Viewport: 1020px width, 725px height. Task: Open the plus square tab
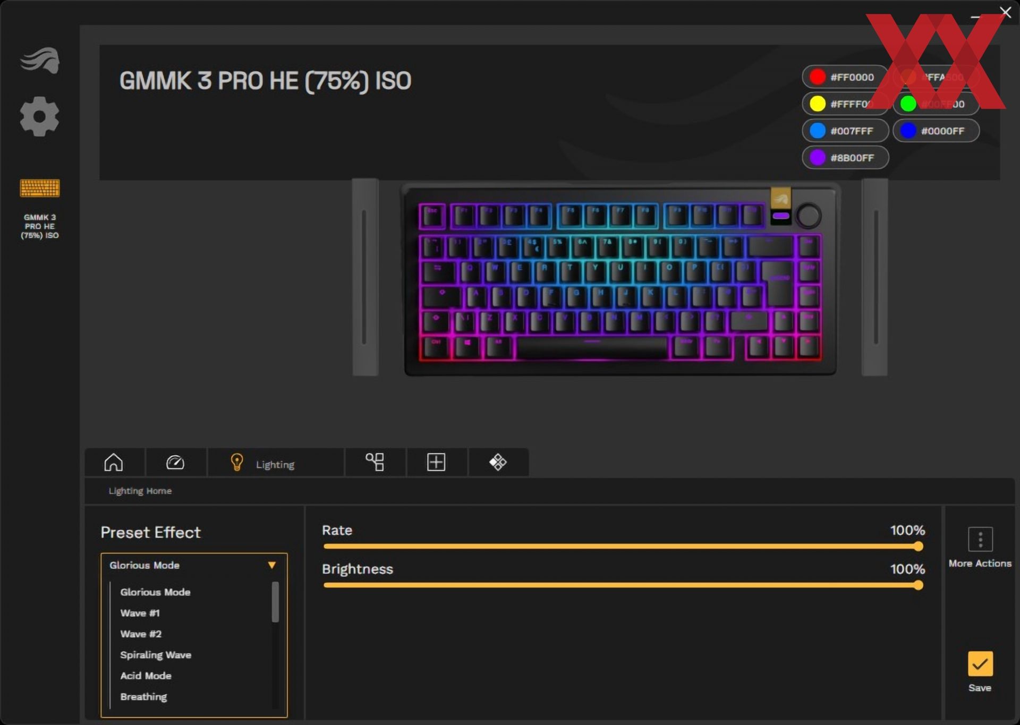[436, 462]
